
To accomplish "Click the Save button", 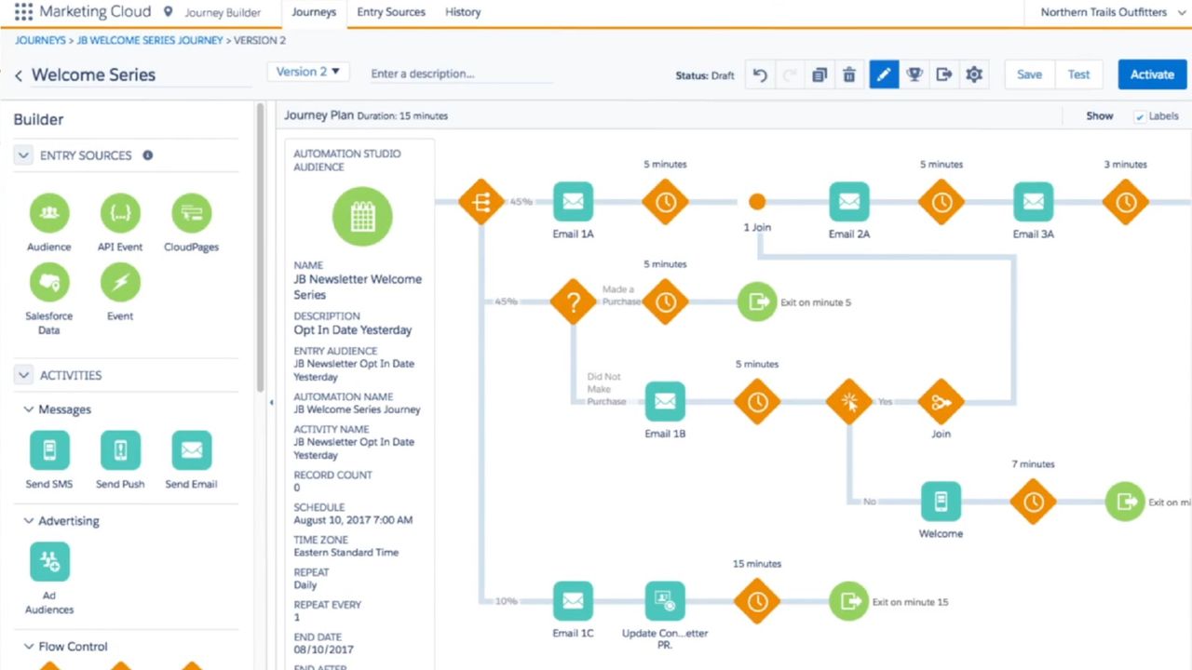I will (x=1029, y=74).
